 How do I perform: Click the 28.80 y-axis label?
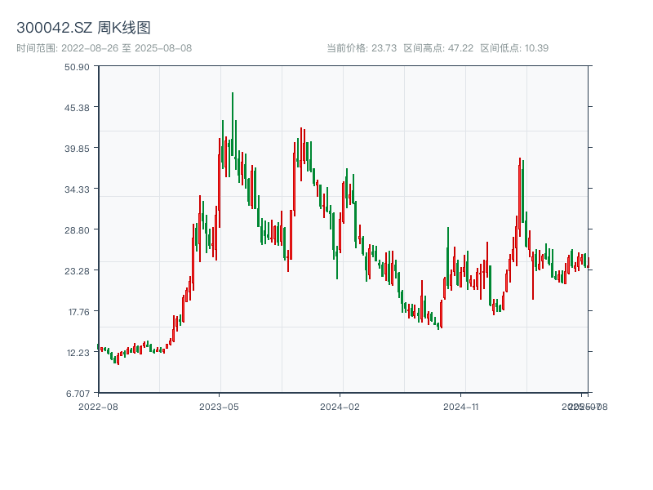click(x=77, y=230)
